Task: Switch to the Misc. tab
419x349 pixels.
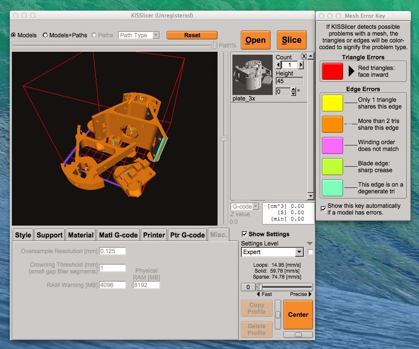Action: tap(218, 235)
